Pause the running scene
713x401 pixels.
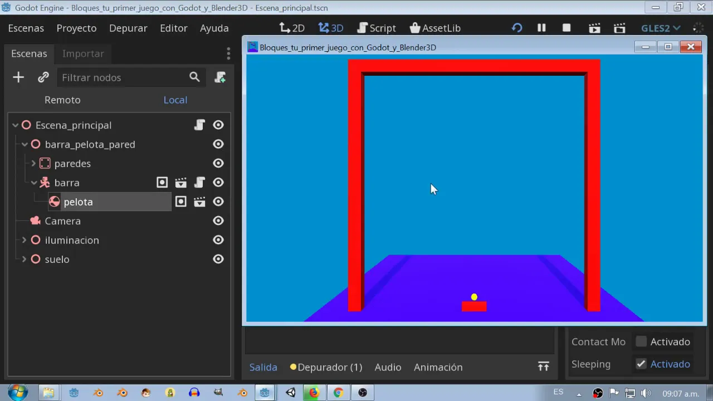pyautogui.click(x=541, y=28)
